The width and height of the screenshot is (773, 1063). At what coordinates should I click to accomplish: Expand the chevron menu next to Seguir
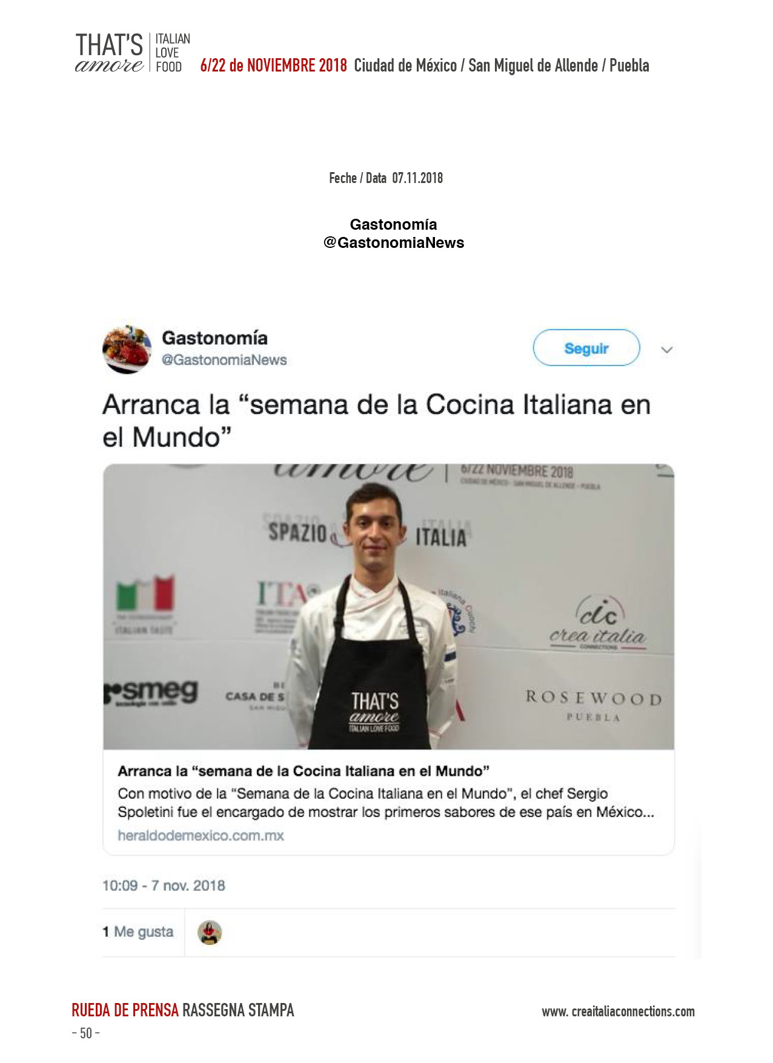(666, 350)
